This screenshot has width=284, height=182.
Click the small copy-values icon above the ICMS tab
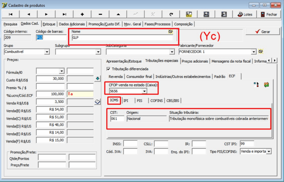click(x=256, y=84)
